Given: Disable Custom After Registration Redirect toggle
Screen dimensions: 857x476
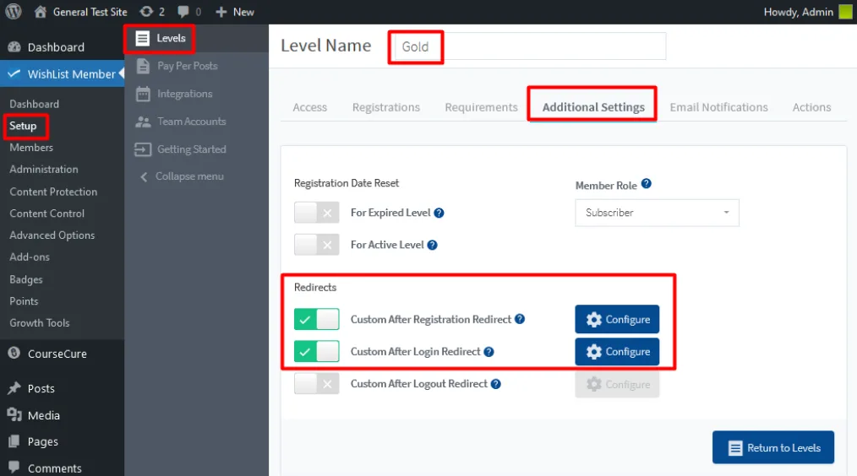Looking at the screenshot, I should [316, 319].
